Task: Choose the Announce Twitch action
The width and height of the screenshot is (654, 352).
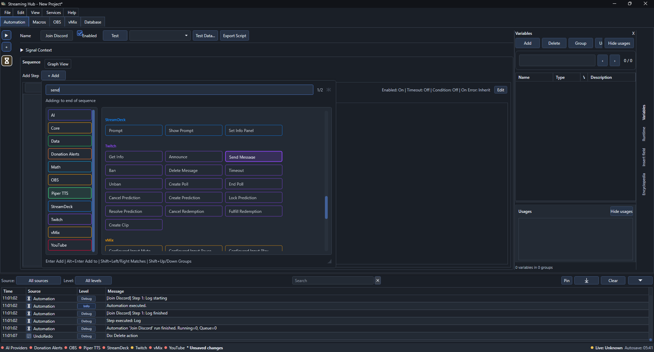Action: point(194,157)
